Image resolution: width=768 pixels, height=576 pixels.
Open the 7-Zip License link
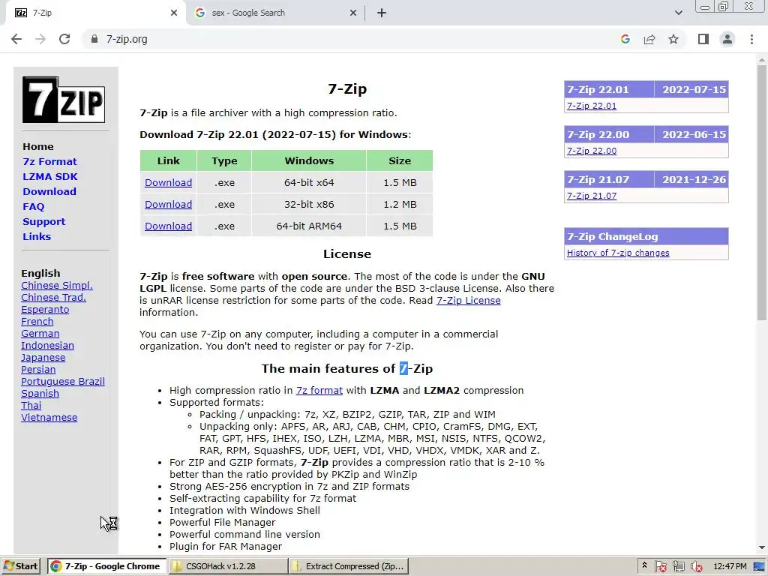pyautogui.click(x=468, y=300)
